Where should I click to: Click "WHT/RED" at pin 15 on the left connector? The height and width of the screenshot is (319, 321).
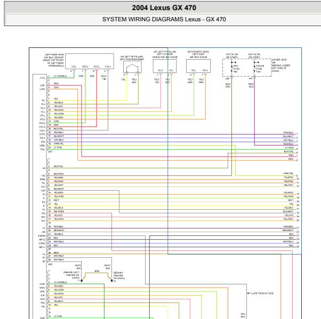59,211
